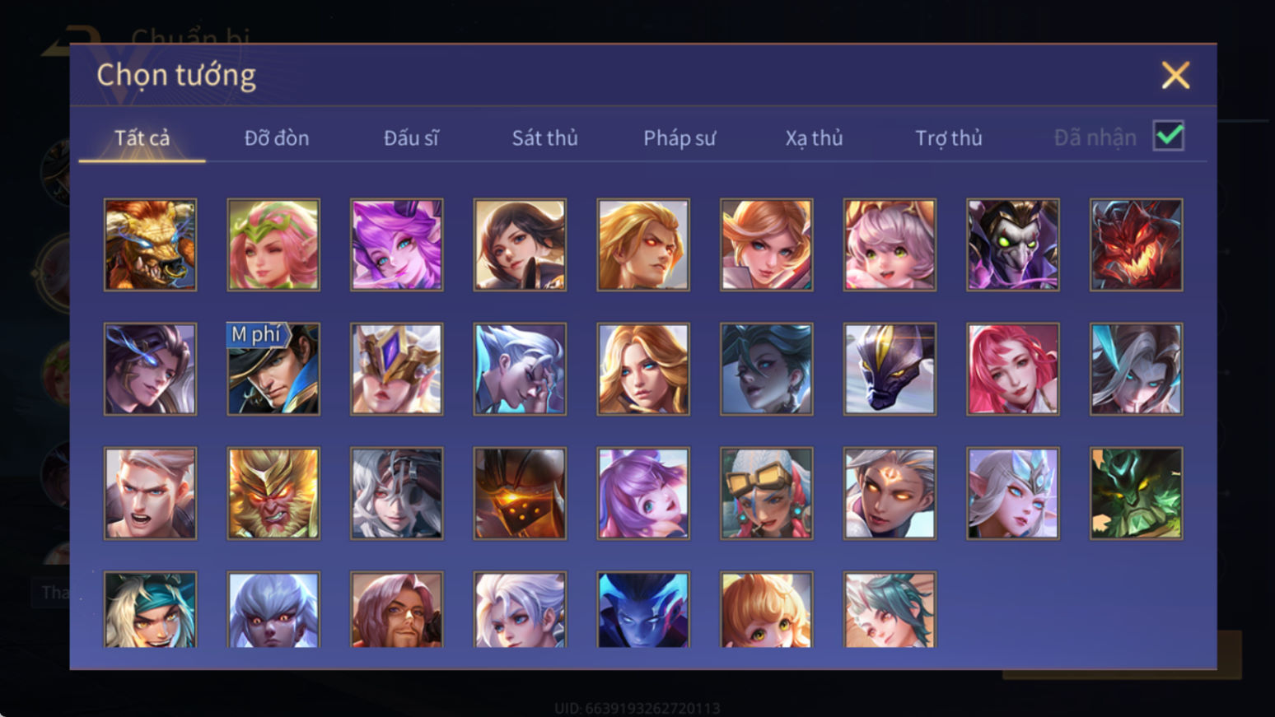Toggle the 'Đã nhận' checkbox

1168,136
